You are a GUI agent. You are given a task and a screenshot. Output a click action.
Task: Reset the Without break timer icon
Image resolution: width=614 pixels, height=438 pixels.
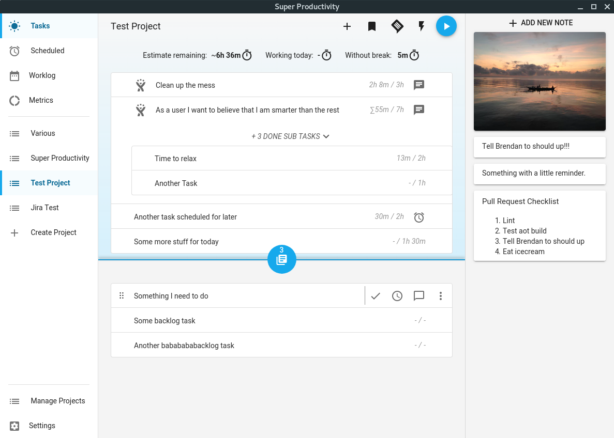point(414,56)
